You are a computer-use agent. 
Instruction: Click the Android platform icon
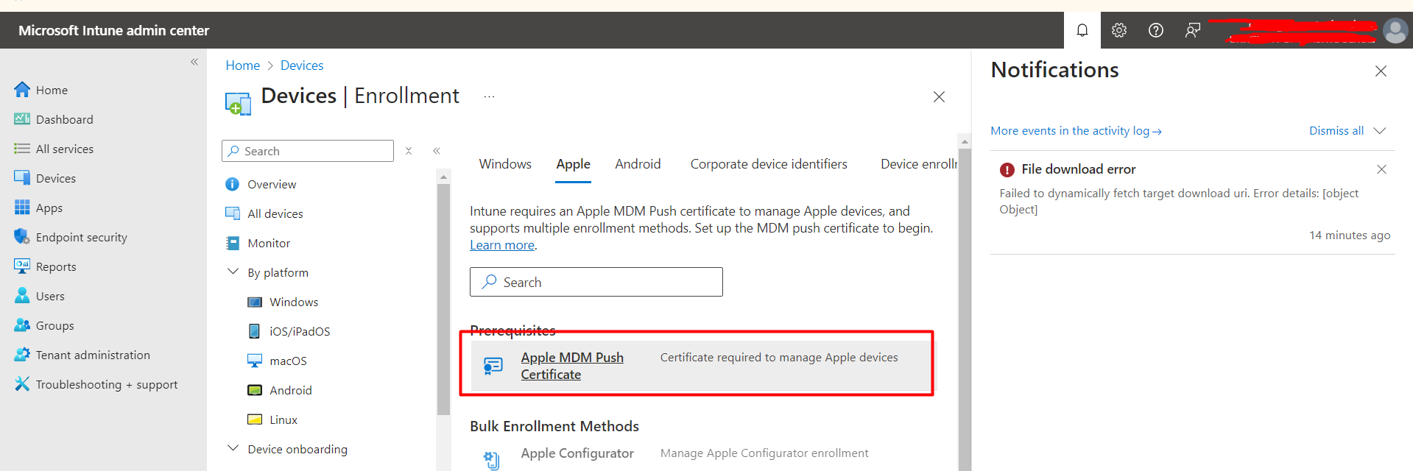255,390
